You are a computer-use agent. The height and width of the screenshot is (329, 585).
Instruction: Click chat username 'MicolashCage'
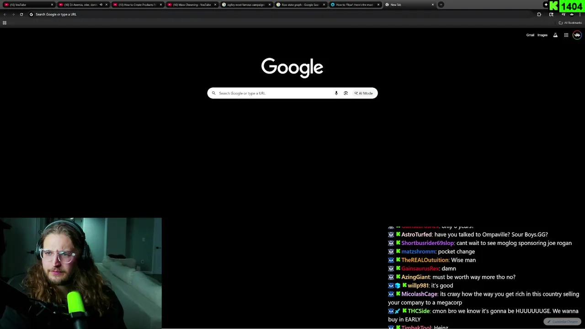[419, 294]
